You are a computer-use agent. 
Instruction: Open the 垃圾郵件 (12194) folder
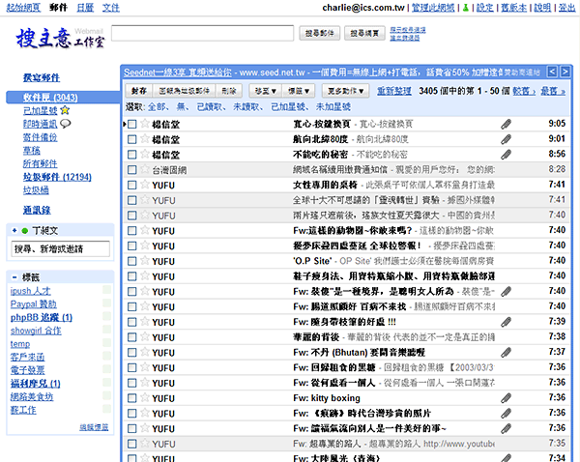pos(57,177)
